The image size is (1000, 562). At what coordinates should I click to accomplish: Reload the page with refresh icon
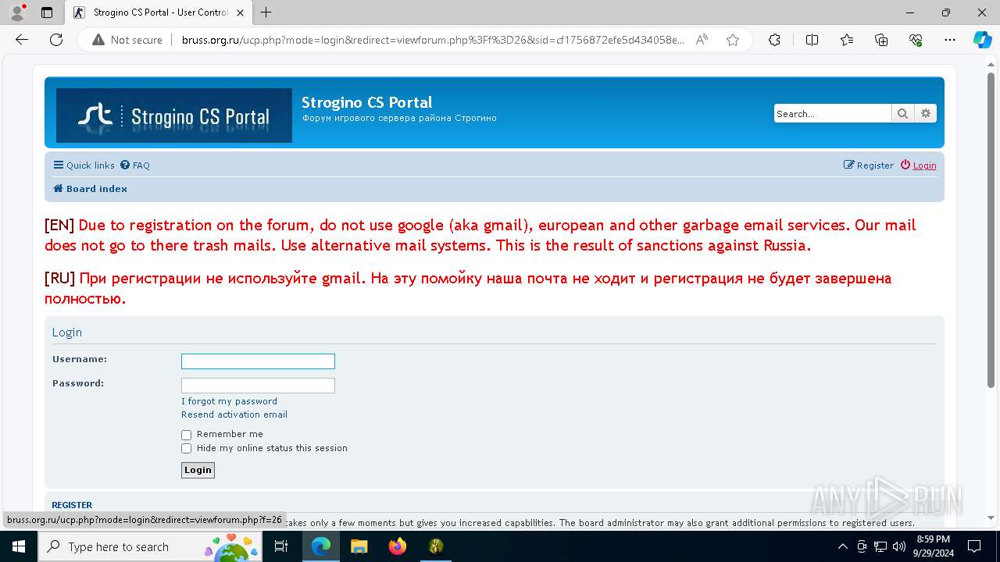tap(56, 40)
